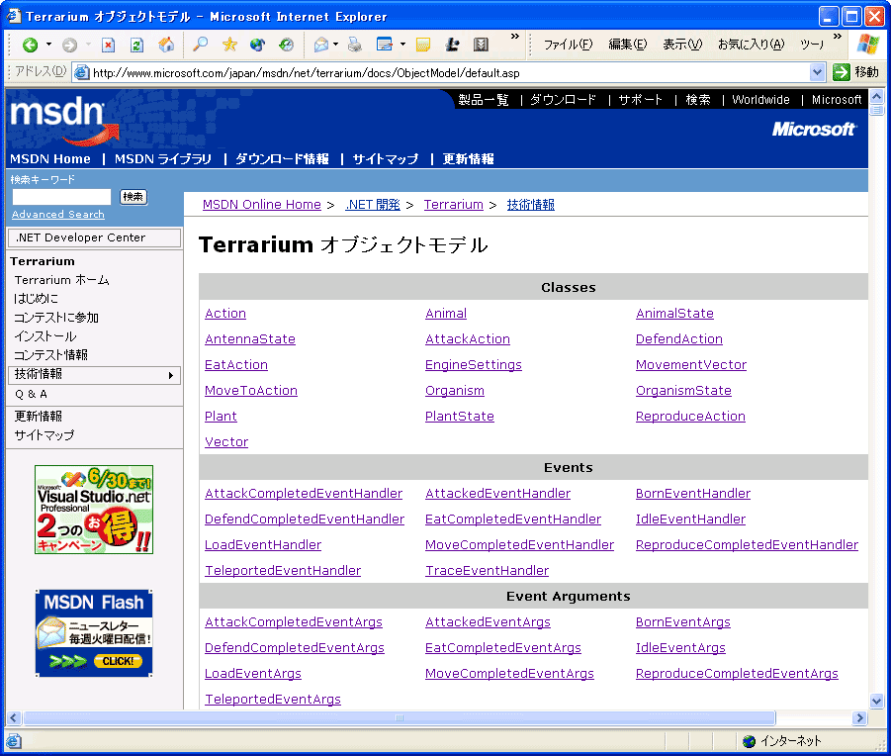Open the Media globe icon
Image resolution: width=891 pixels, height=756 pixels.
(x=257, y=45)
